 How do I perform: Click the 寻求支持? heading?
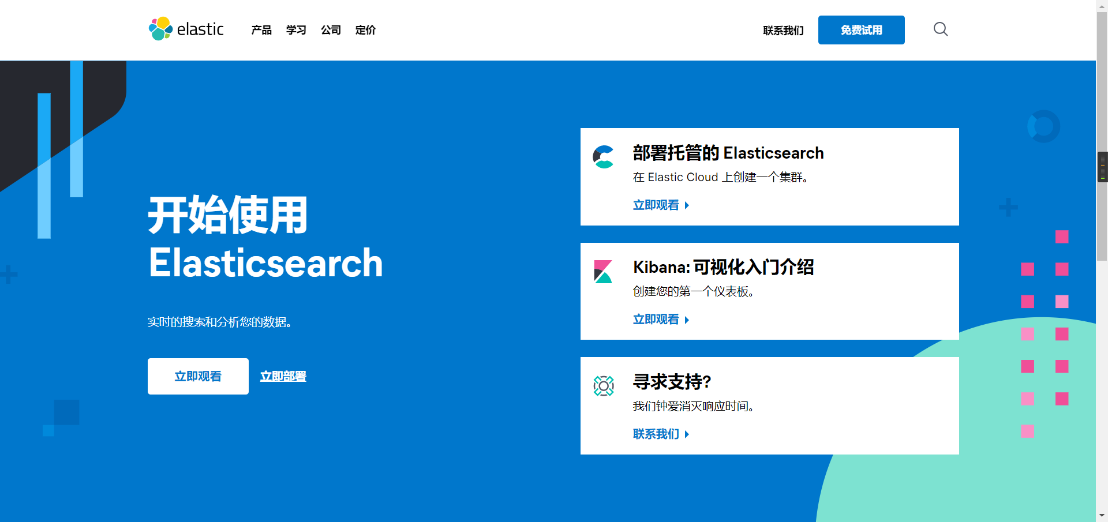click(x=672, y=382)
